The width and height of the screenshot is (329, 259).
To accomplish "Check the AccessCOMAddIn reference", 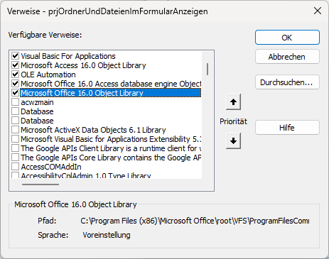I will [16, 167].
